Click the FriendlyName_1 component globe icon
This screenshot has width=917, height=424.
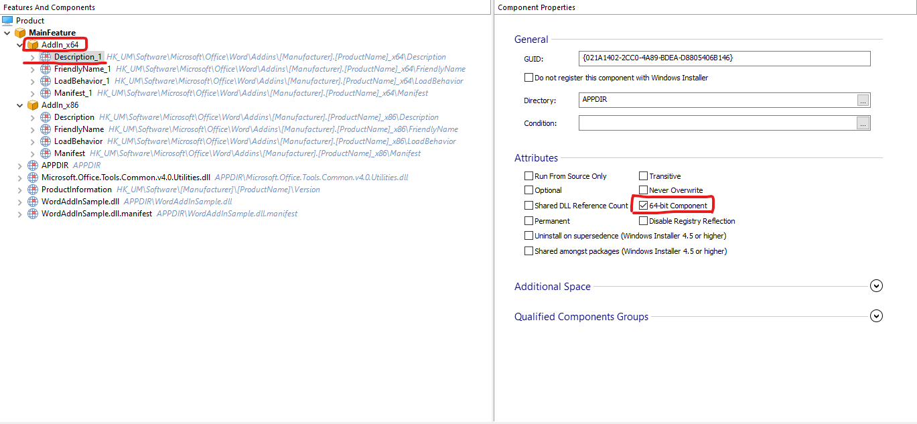[46, 69]
